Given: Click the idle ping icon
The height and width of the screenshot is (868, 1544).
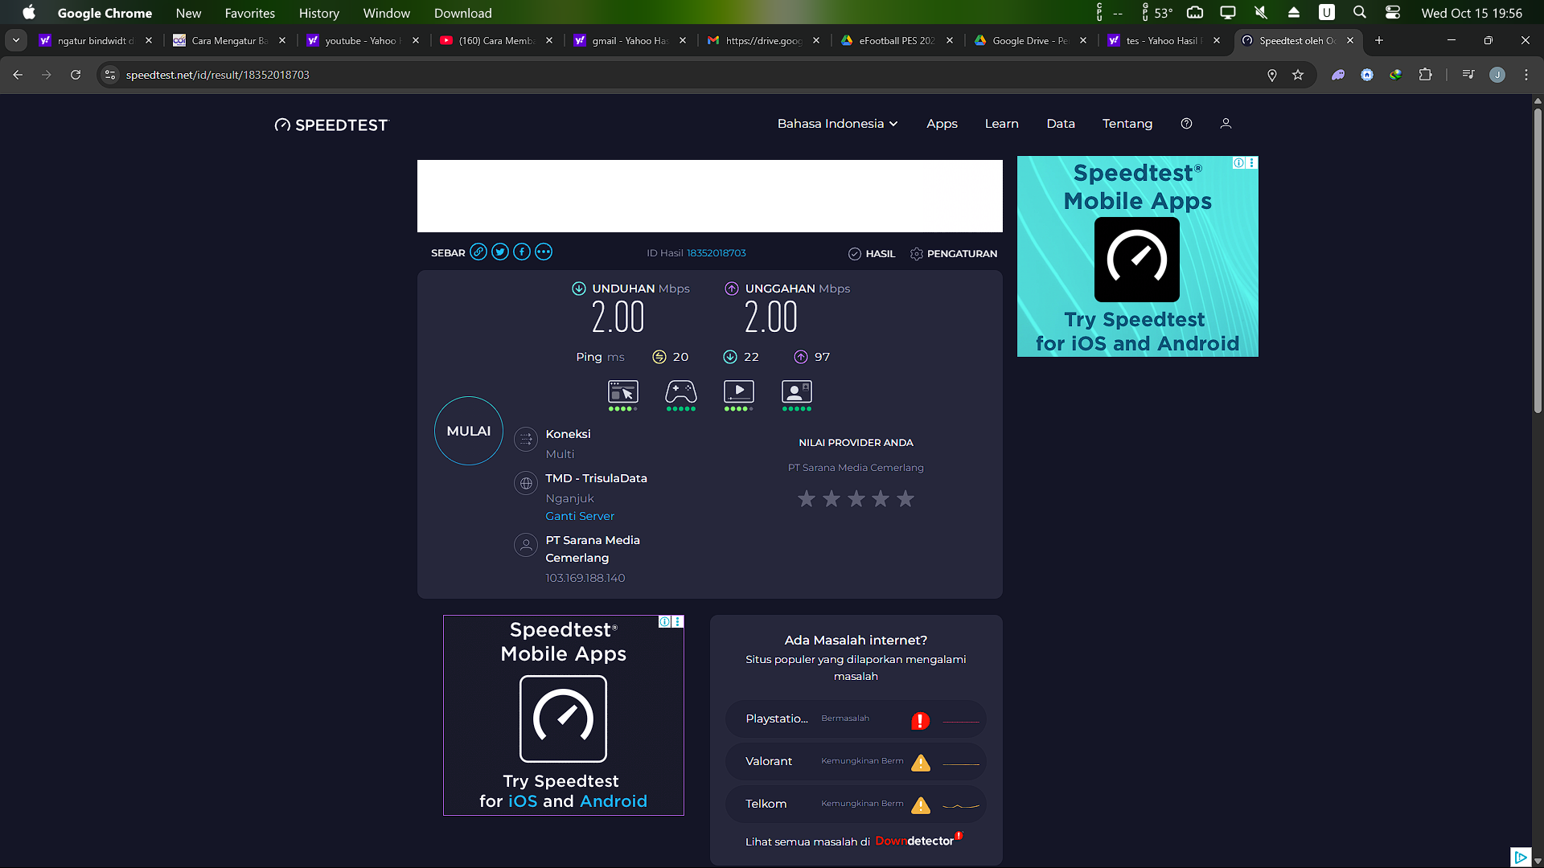Looking at the screenshot, I should 659,357.
